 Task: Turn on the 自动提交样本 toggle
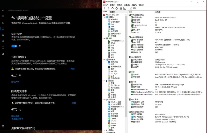click(14, 110)
